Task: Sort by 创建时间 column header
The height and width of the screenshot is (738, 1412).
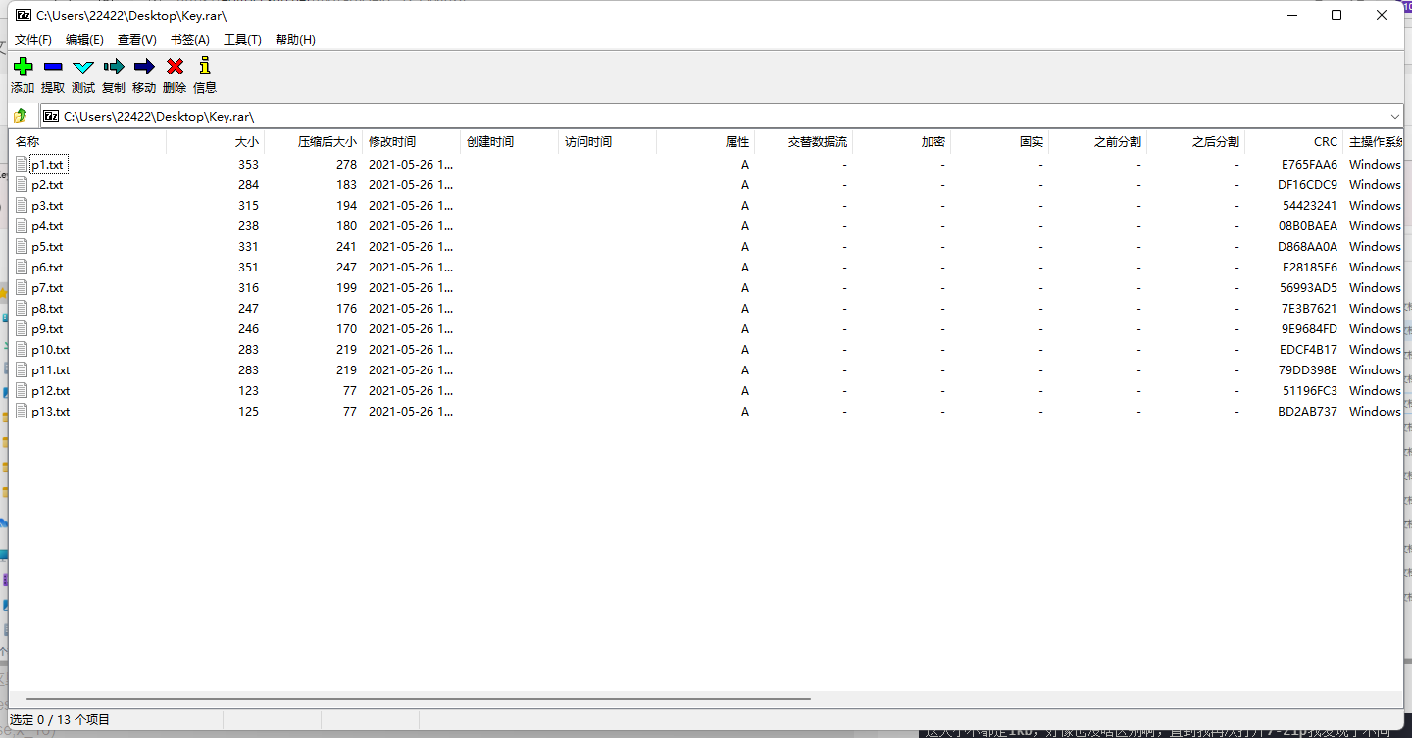Action: tap(510, 142)
